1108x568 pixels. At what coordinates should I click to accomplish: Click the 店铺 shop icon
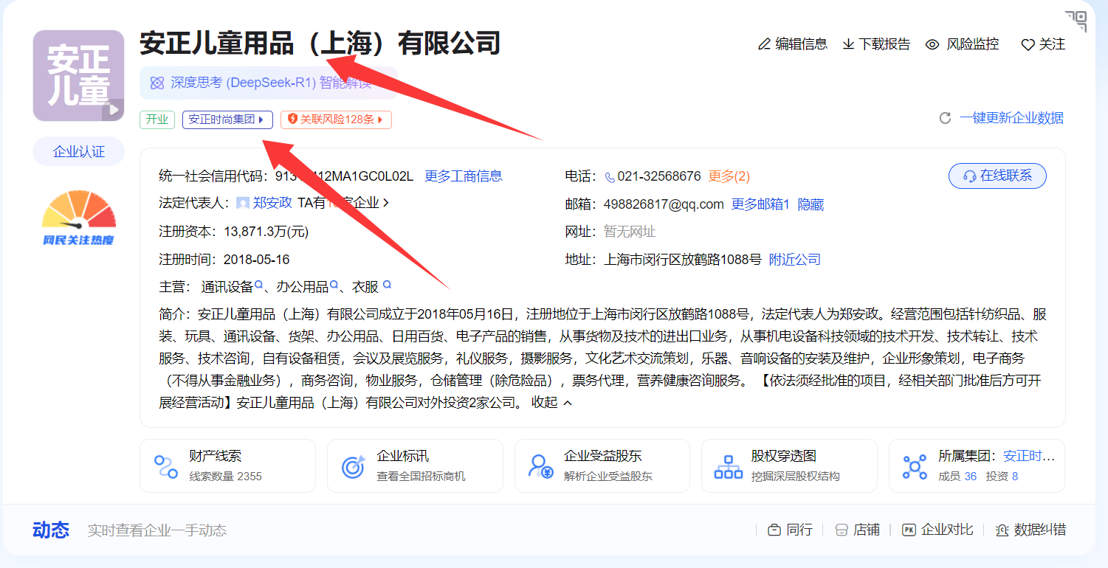(x=842, y=530)
